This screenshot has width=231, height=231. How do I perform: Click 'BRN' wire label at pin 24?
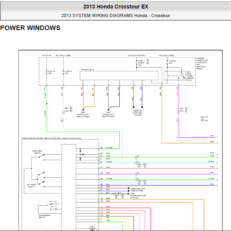[108, 198]
